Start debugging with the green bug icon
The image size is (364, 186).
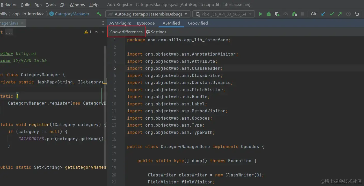coord(269,14)
